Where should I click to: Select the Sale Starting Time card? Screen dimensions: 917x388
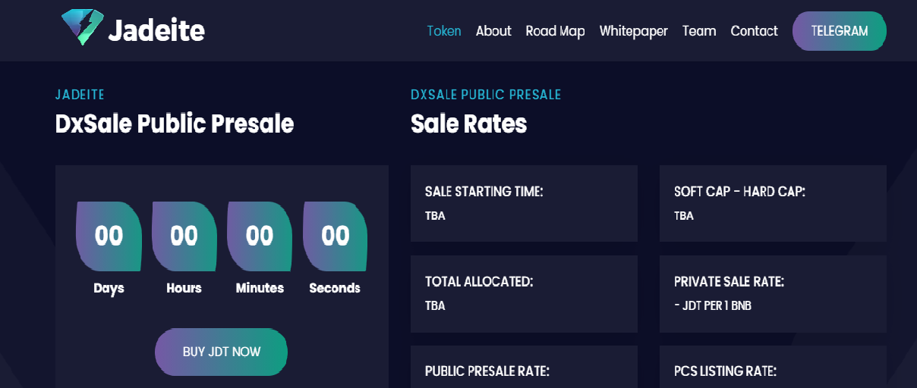pyautogui.click(x=524, y=203)
